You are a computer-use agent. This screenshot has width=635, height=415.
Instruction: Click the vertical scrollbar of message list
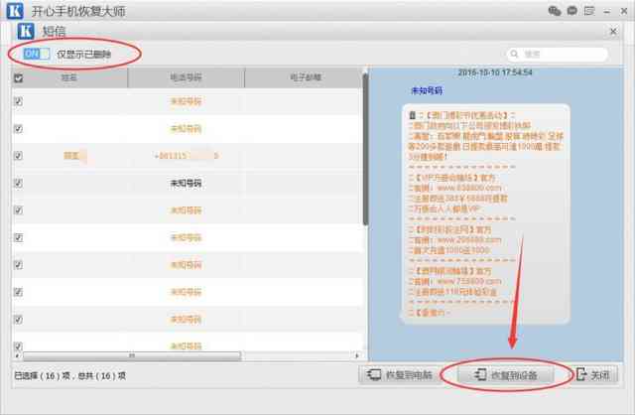pos(365,150)
